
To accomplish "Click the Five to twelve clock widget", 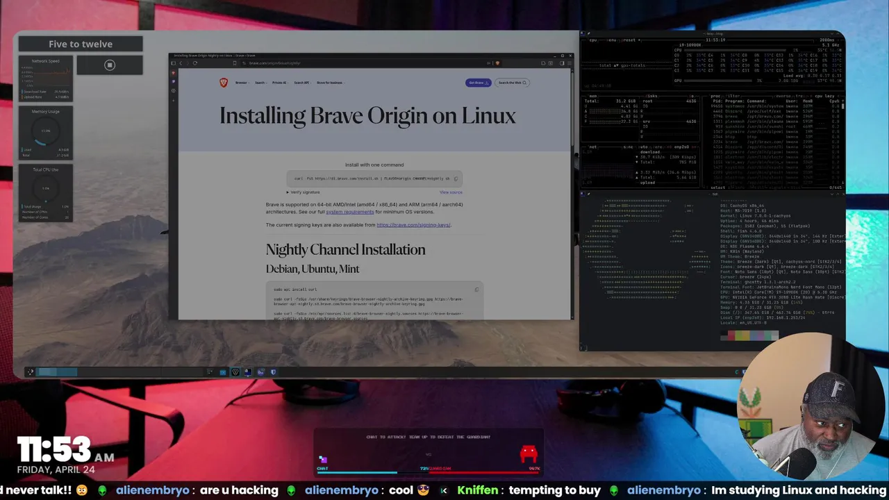I will 81,44.
